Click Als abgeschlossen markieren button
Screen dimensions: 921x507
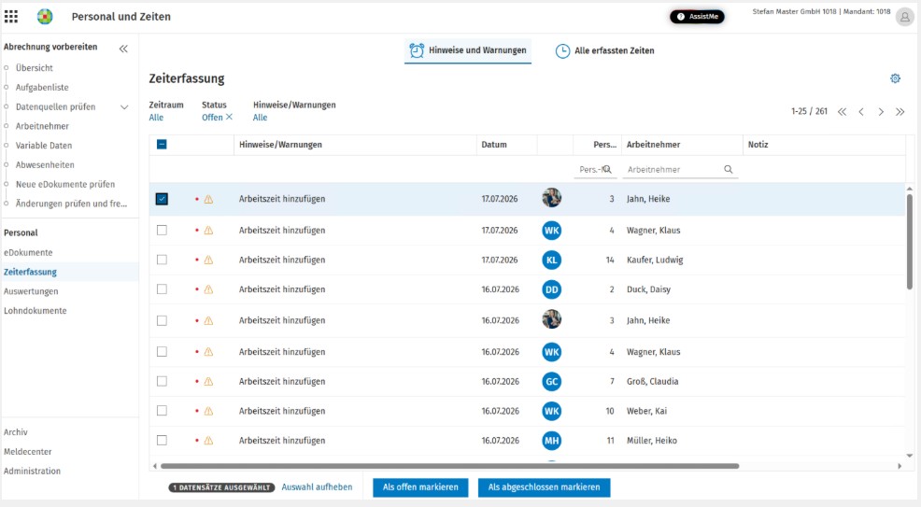coord(544,487)
